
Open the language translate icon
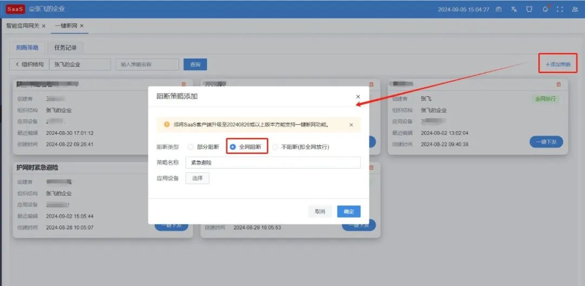pos(513,9)
